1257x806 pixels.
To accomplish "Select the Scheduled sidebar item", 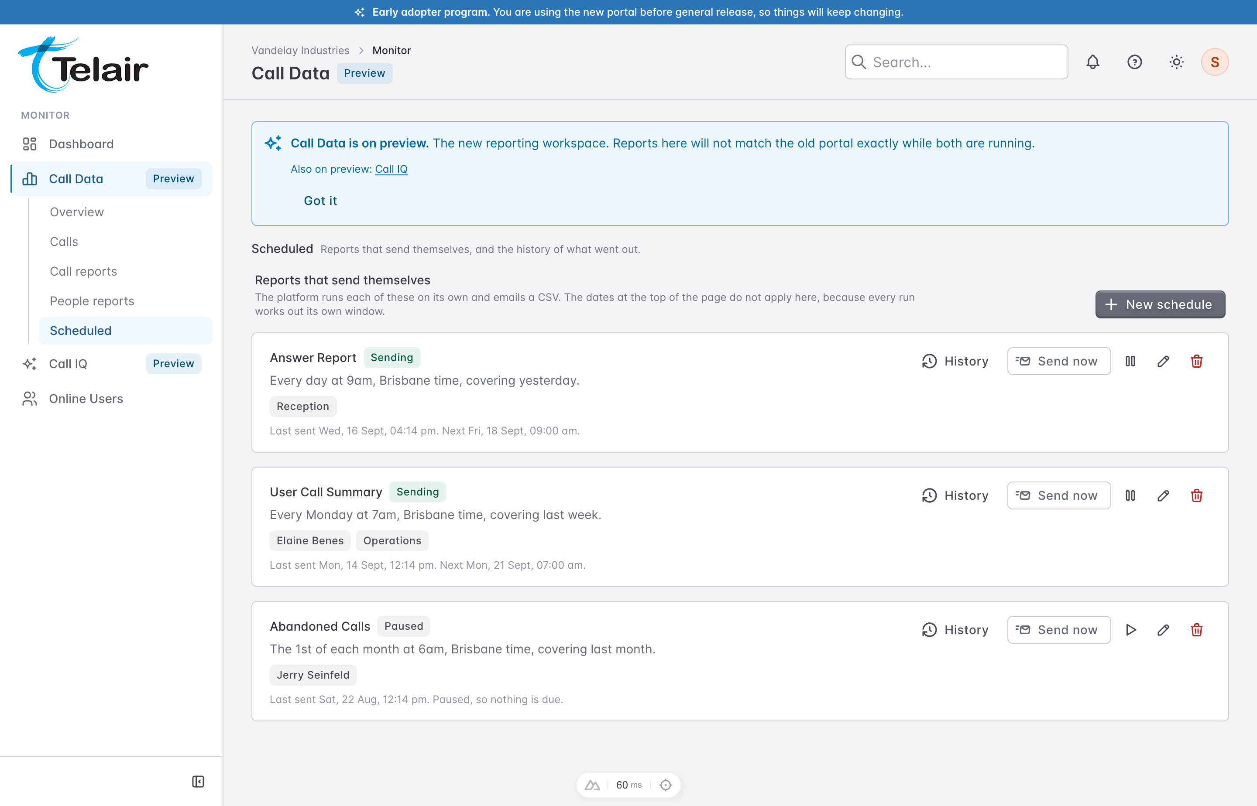I will pyautogui.click(x=125, y=331).
